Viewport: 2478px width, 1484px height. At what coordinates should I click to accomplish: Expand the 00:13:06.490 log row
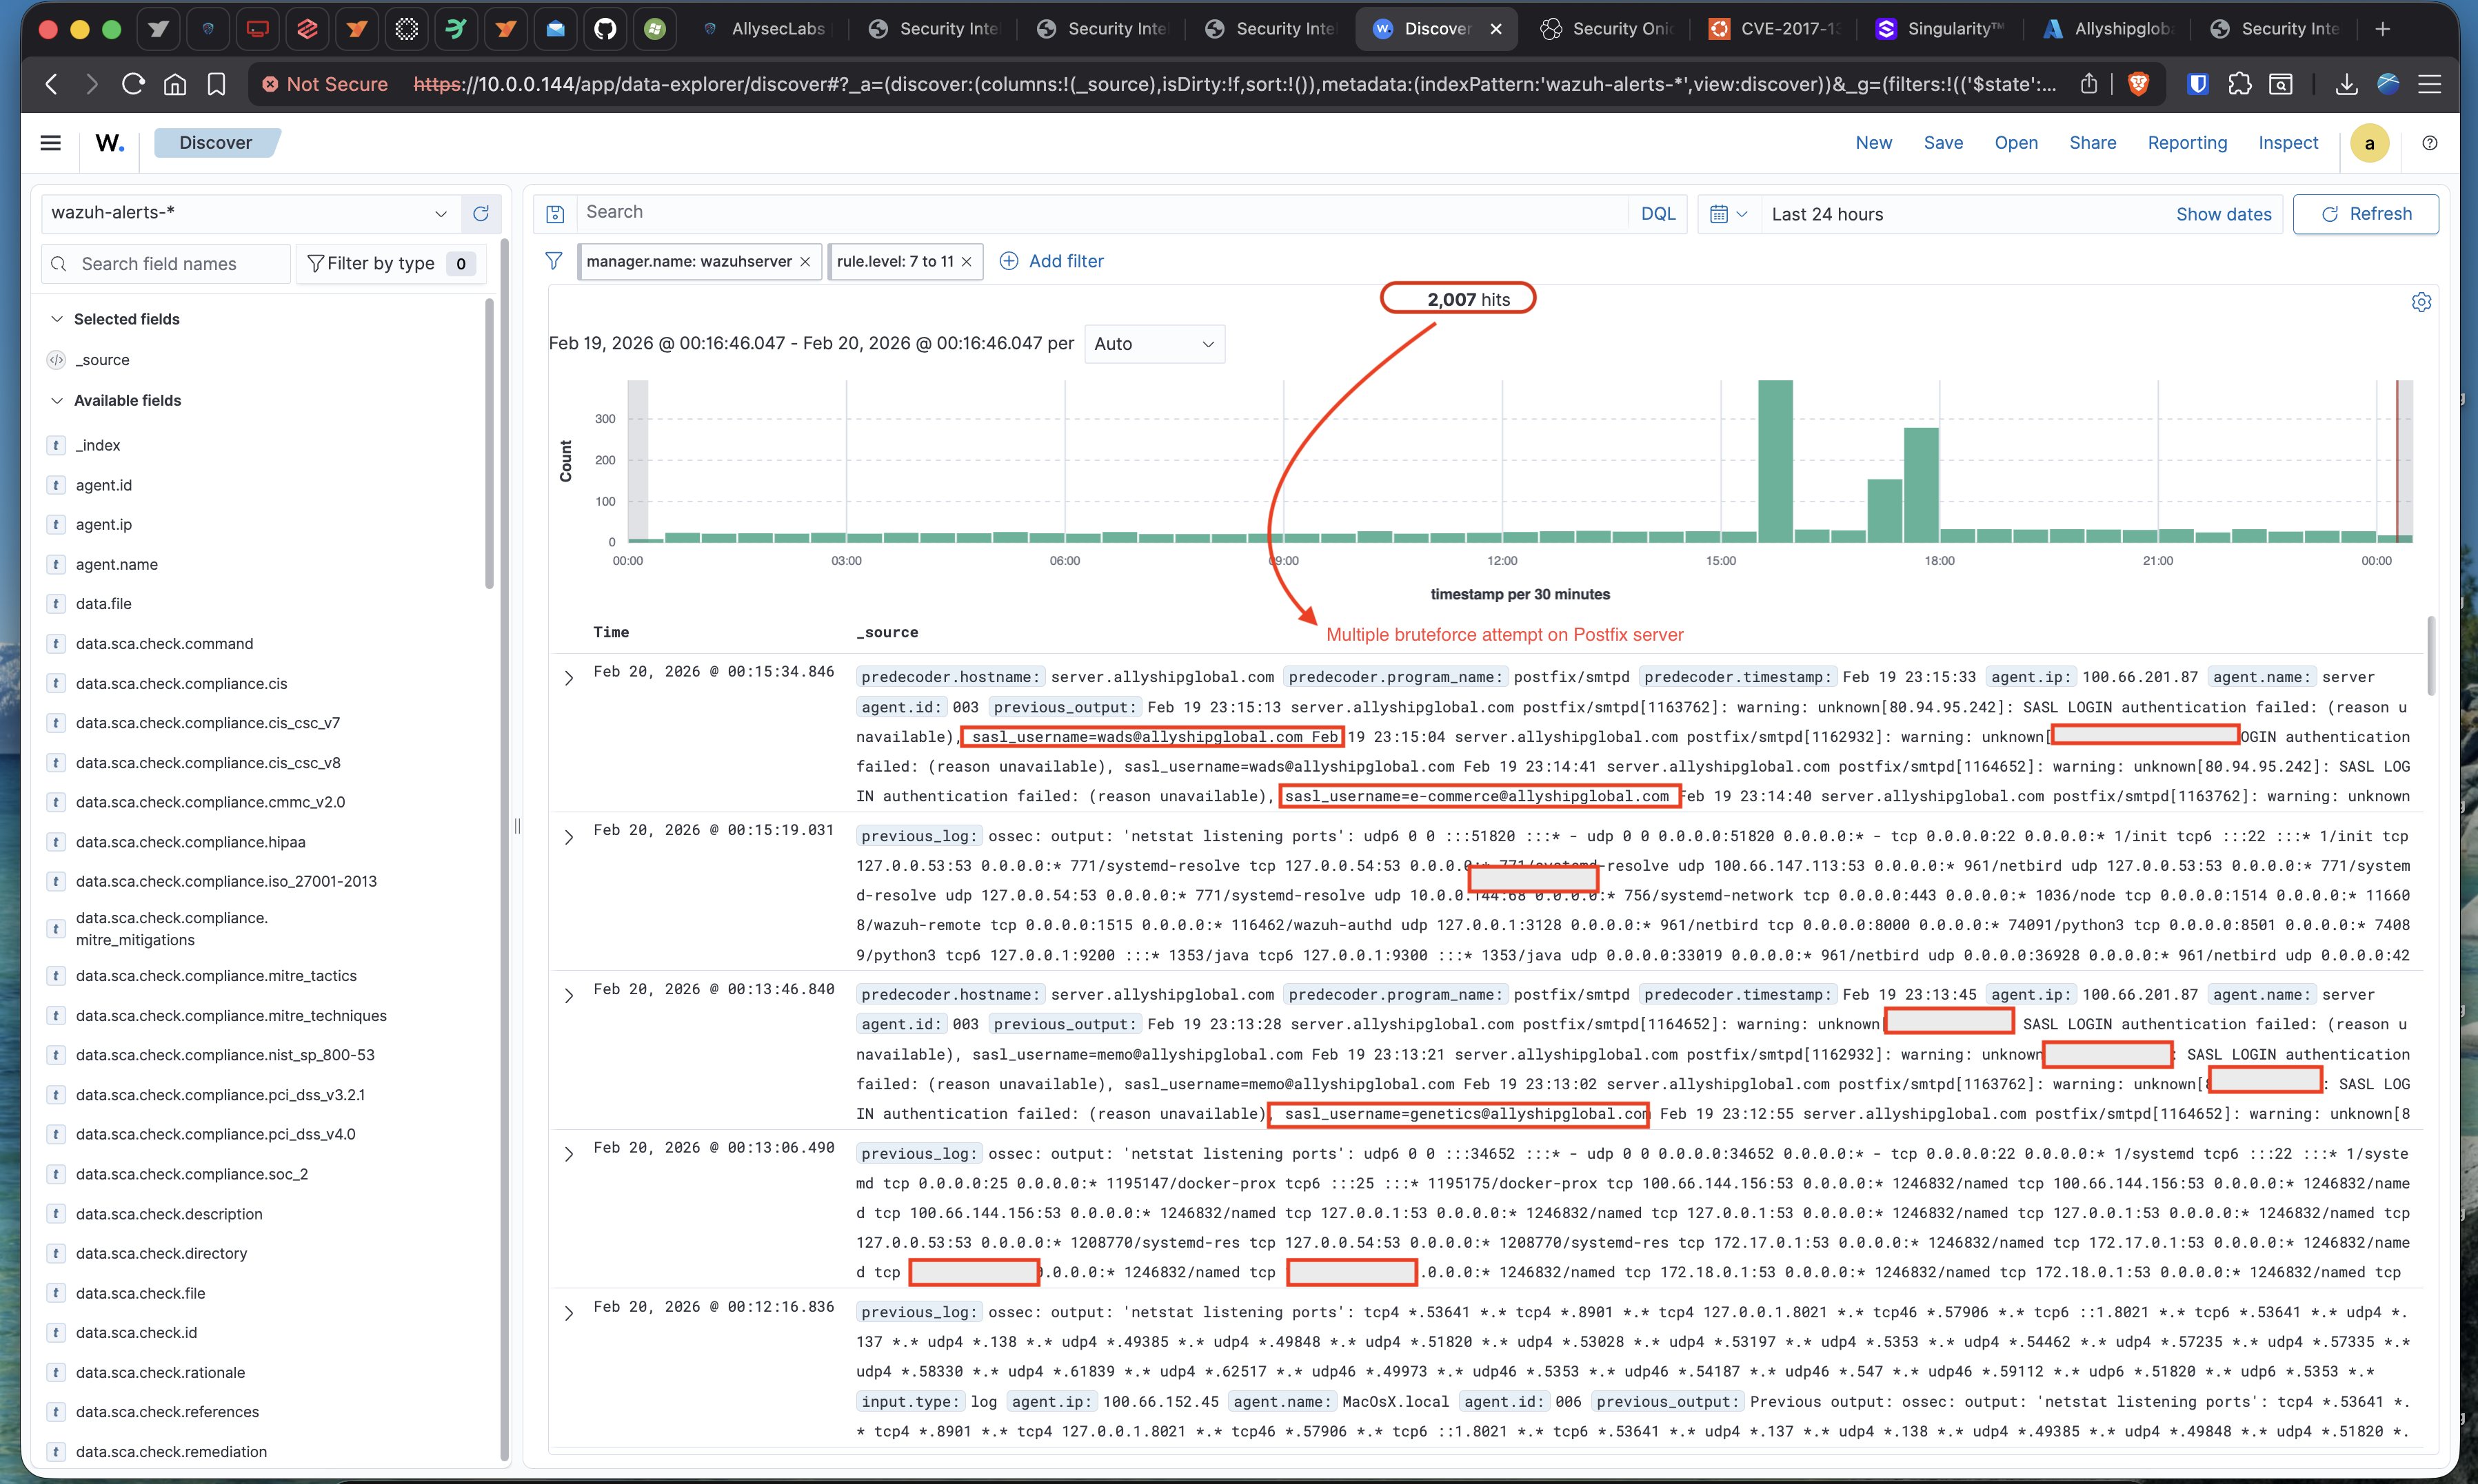[568, 1154]
